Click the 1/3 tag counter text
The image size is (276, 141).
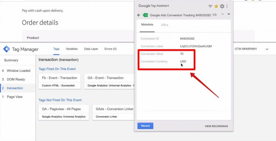214,15
